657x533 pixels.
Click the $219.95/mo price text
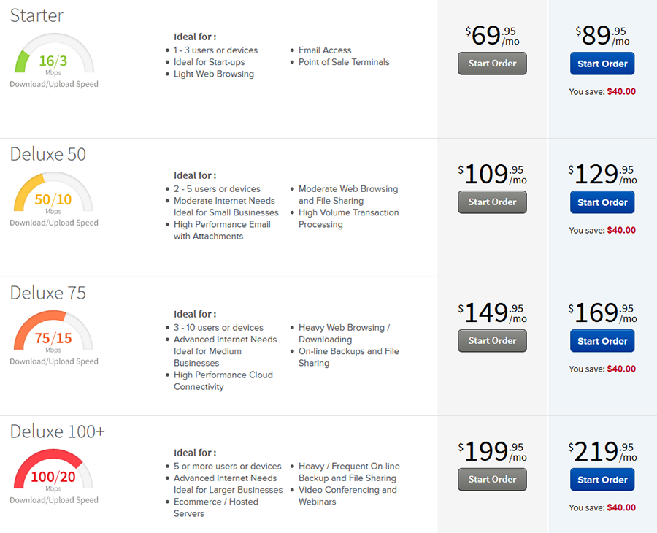602,452
